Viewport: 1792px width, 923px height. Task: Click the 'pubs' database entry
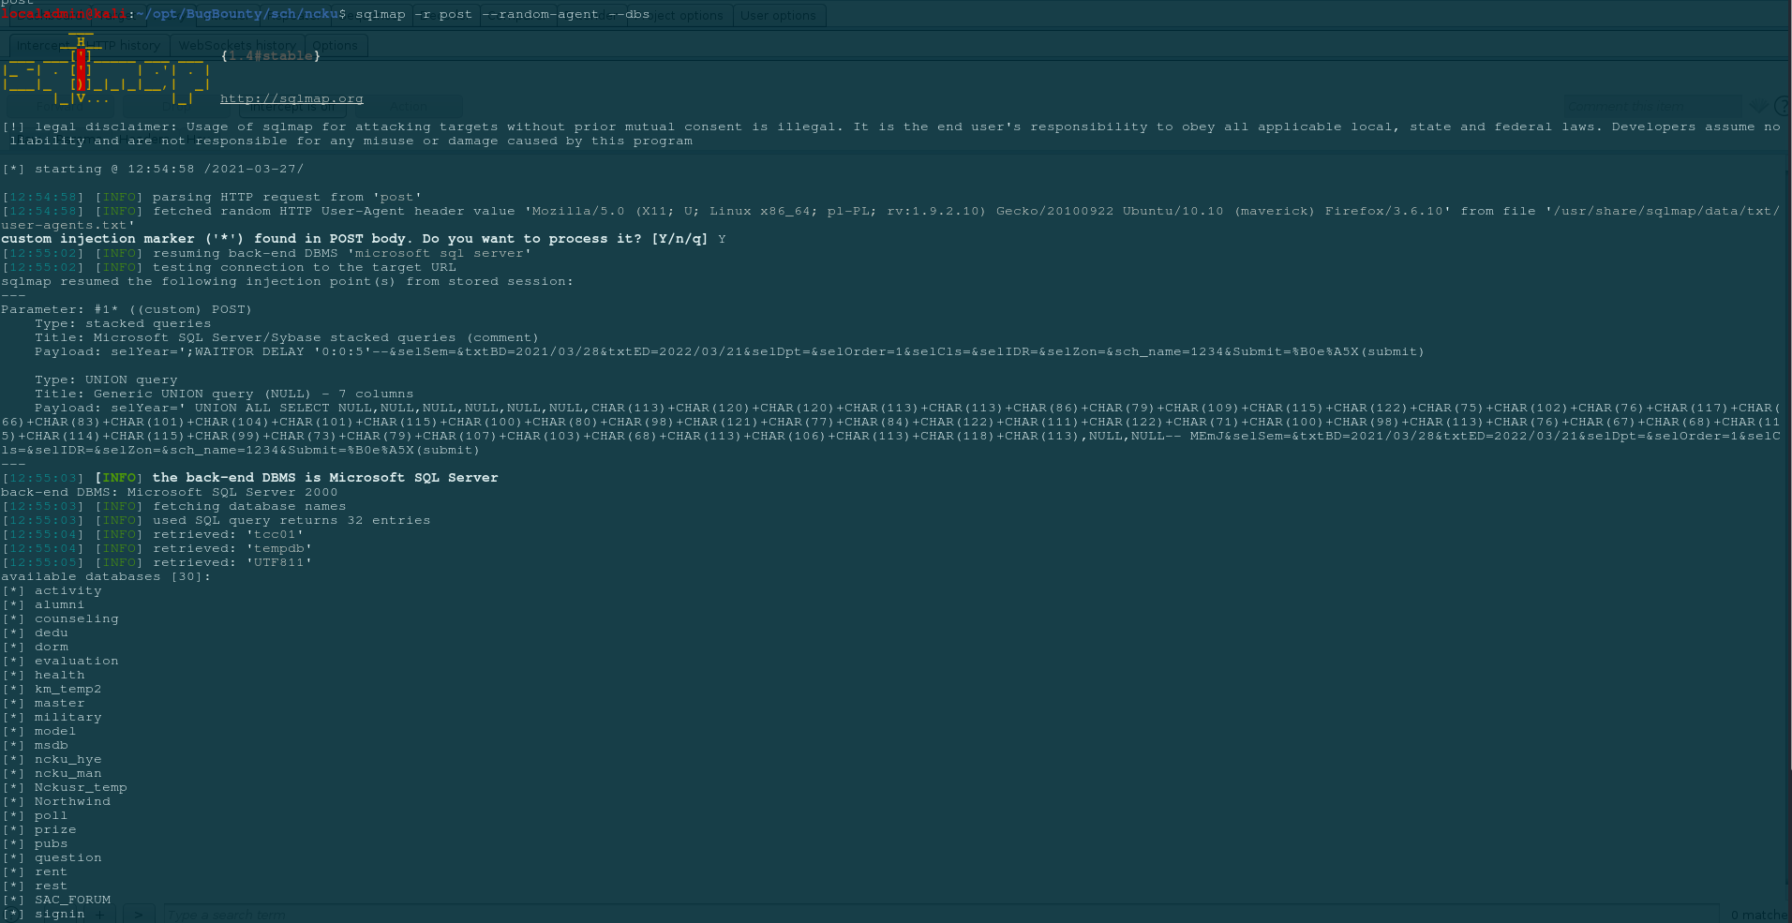52,843
